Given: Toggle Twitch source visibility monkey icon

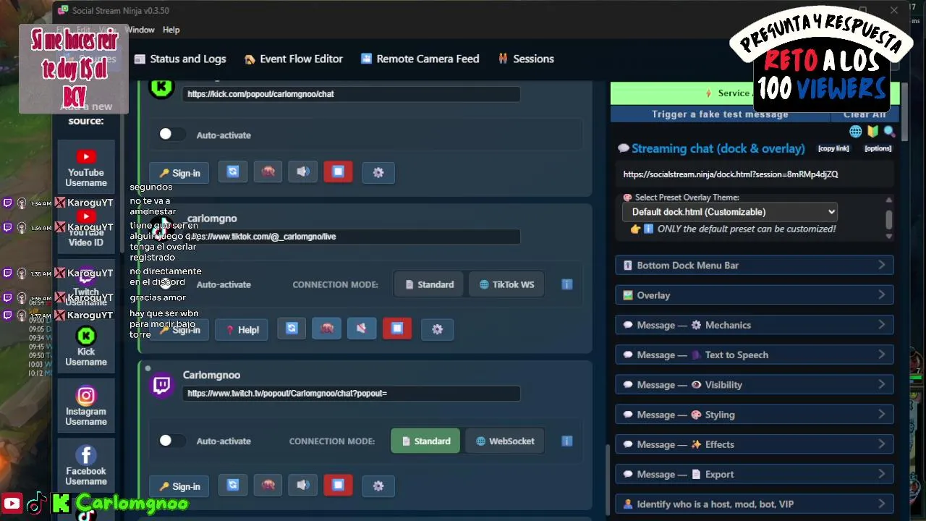Looking at the screenshot, I should point(268,486).
